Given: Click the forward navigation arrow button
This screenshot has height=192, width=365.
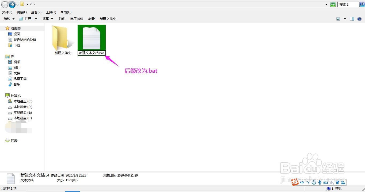Looking at the screenshot, I should (x=12, y=5).
